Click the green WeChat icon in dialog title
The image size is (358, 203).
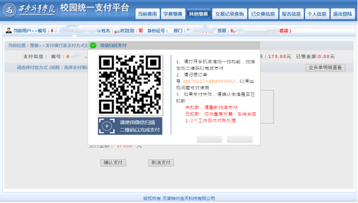[x=93, y=45]
